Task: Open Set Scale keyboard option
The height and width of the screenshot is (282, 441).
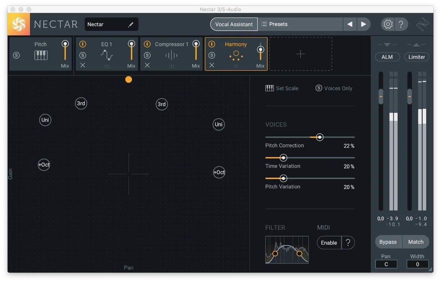Action: click(x=282, y=88)
